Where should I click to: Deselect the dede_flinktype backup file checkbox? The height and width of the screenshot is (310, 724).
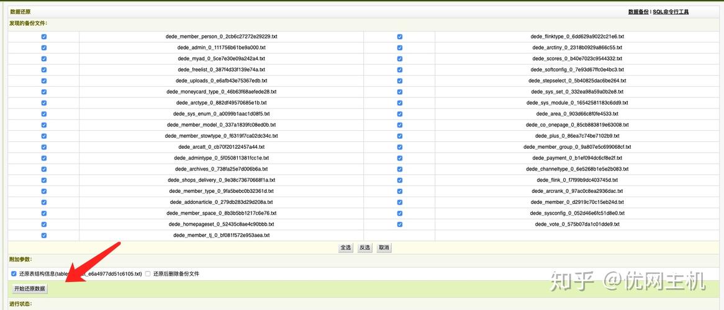tap(399, 37)
